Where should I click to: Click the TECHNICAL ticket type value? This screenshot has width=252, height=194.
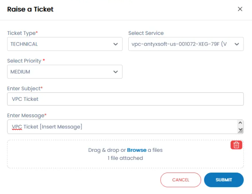pos(25,44)
